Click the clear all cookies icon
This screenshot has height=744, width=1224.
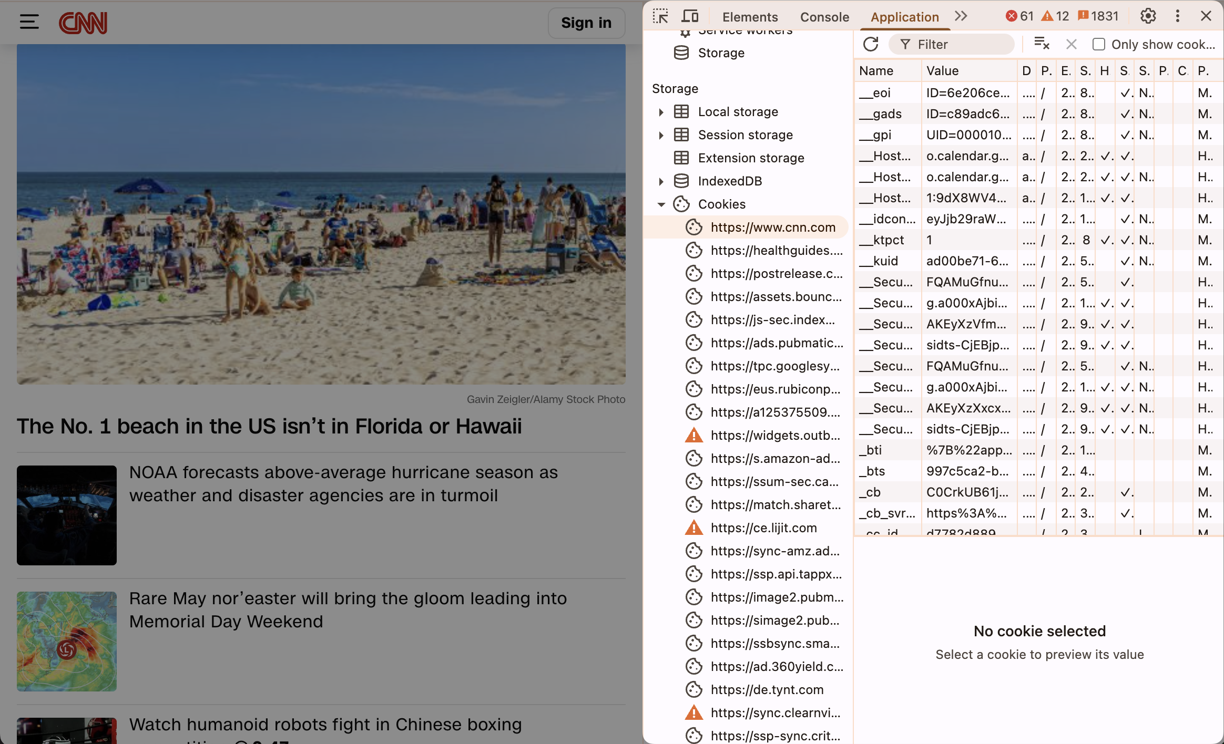(x=1042, y=44)
